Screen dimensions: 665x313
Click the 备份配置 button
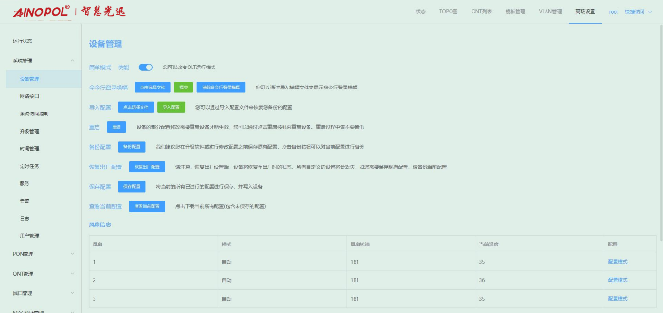click(x=132, y=147)
